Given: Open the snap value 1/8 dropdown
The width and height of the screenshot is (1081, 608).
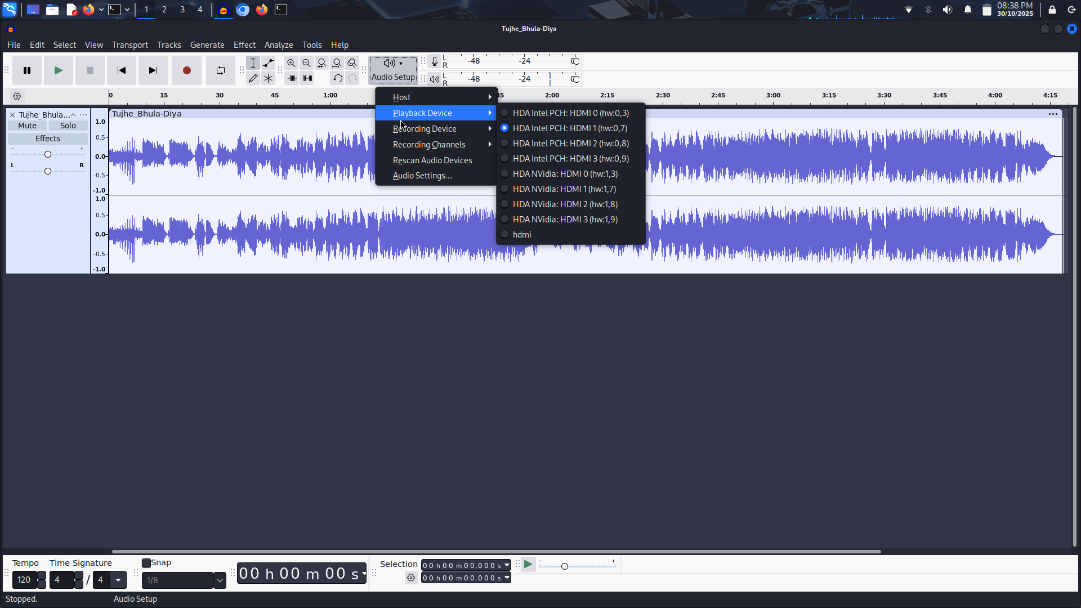Looking at the screenshot, I should (220, 580).
